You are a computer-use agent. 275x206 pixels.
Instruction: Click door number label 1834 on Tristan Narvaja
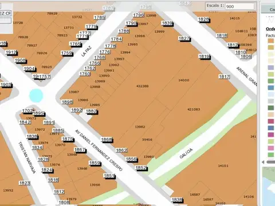coord(37,148)
